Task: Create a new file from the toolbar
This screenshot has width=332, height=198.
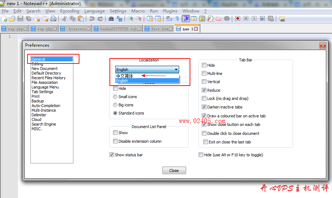Action: click(4, 19)
